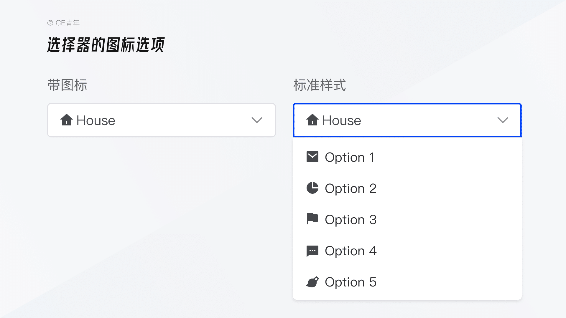Expand the left selector using its chevron arrow
The height and width of the screenshot is (318, 566).
coord(257,120)
